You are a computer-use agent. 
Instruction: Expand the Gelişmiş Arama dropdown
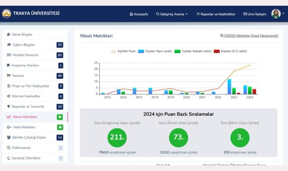pos(172,14)
